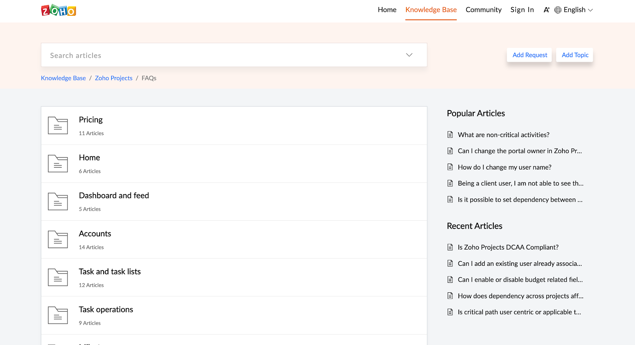Click the Task and task lists folder icon
The image size is (635, 345).
58,277
